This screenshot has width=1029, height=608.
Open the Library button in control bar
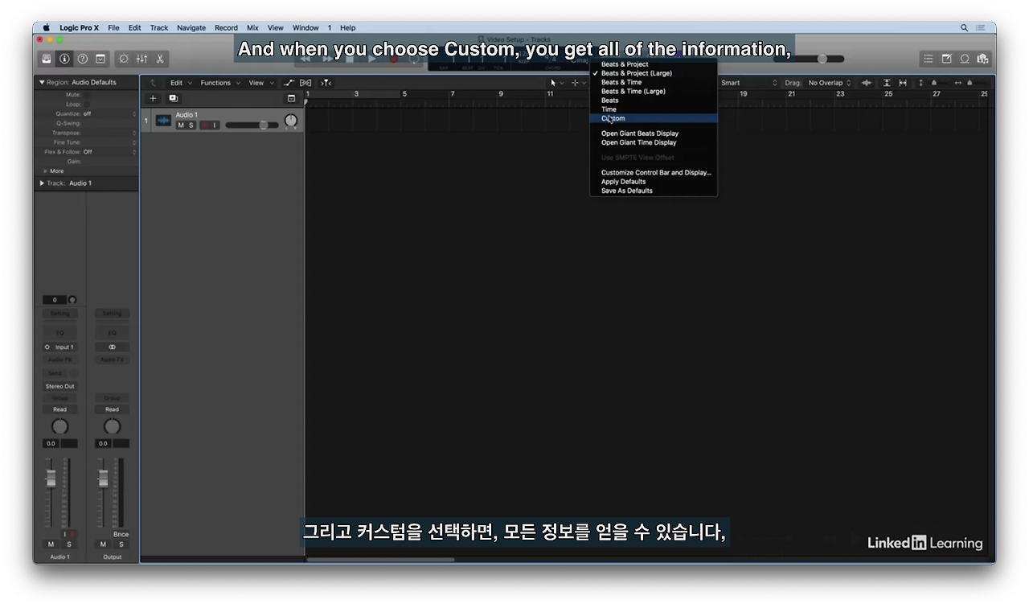click(x=47, y=59)
